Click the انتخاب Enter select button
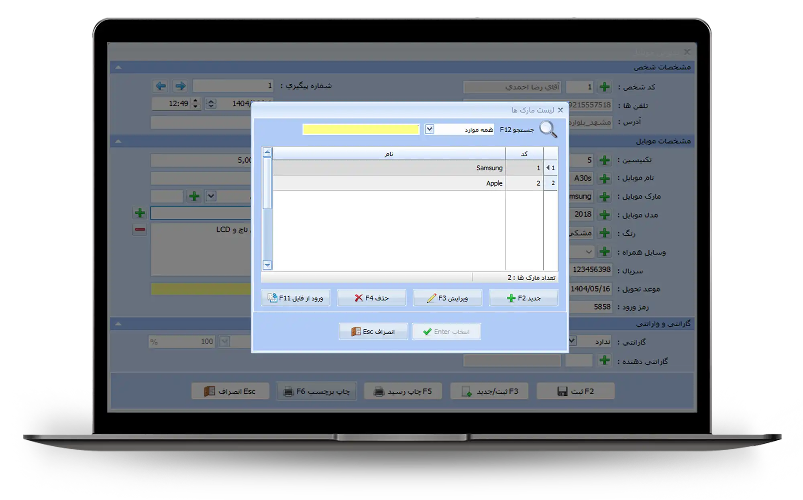The width and height of the screenshot is (803, 500). click(x=446, y=332)
